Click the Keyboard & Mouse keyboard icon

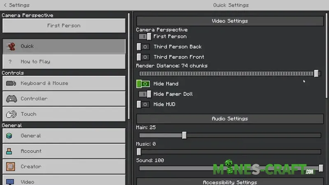tap(11, 83)
